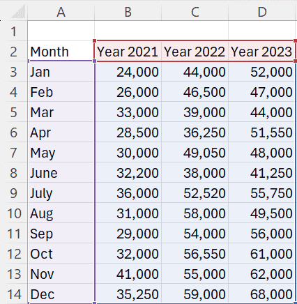This screenshot has height=304, width=297.
Task: Select the May cell
Action: (61, 153)
